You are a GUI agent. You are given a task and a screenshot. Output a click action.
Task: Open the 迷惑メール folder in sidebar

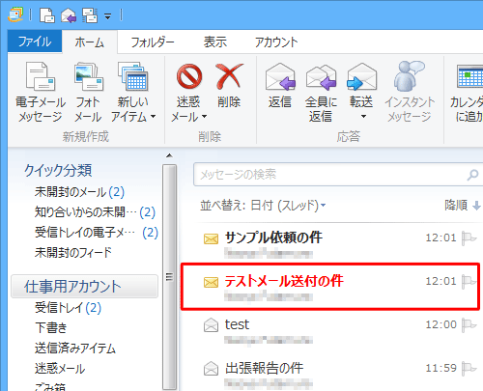(60, 369)
